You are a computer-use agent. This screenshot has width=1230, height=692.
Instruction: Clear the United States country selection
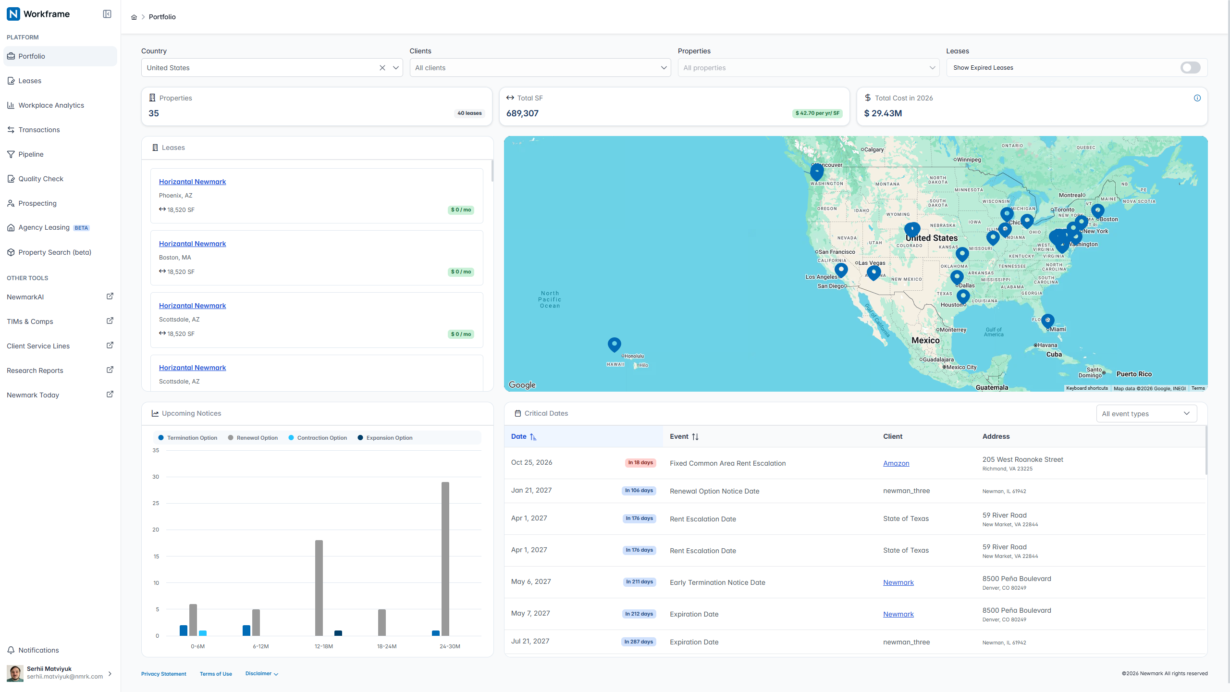[382, 68]
